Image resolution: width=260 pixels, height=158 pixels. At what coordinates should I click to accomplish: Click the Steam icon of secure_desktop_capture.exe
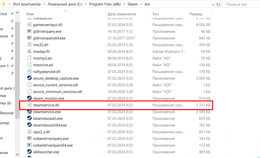(29, 78)
